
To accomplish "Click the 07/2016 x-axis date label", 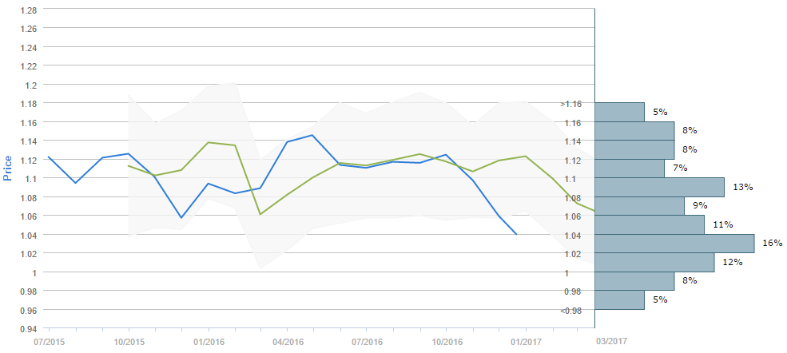I will pyautogui.click(x=367, y=341).
